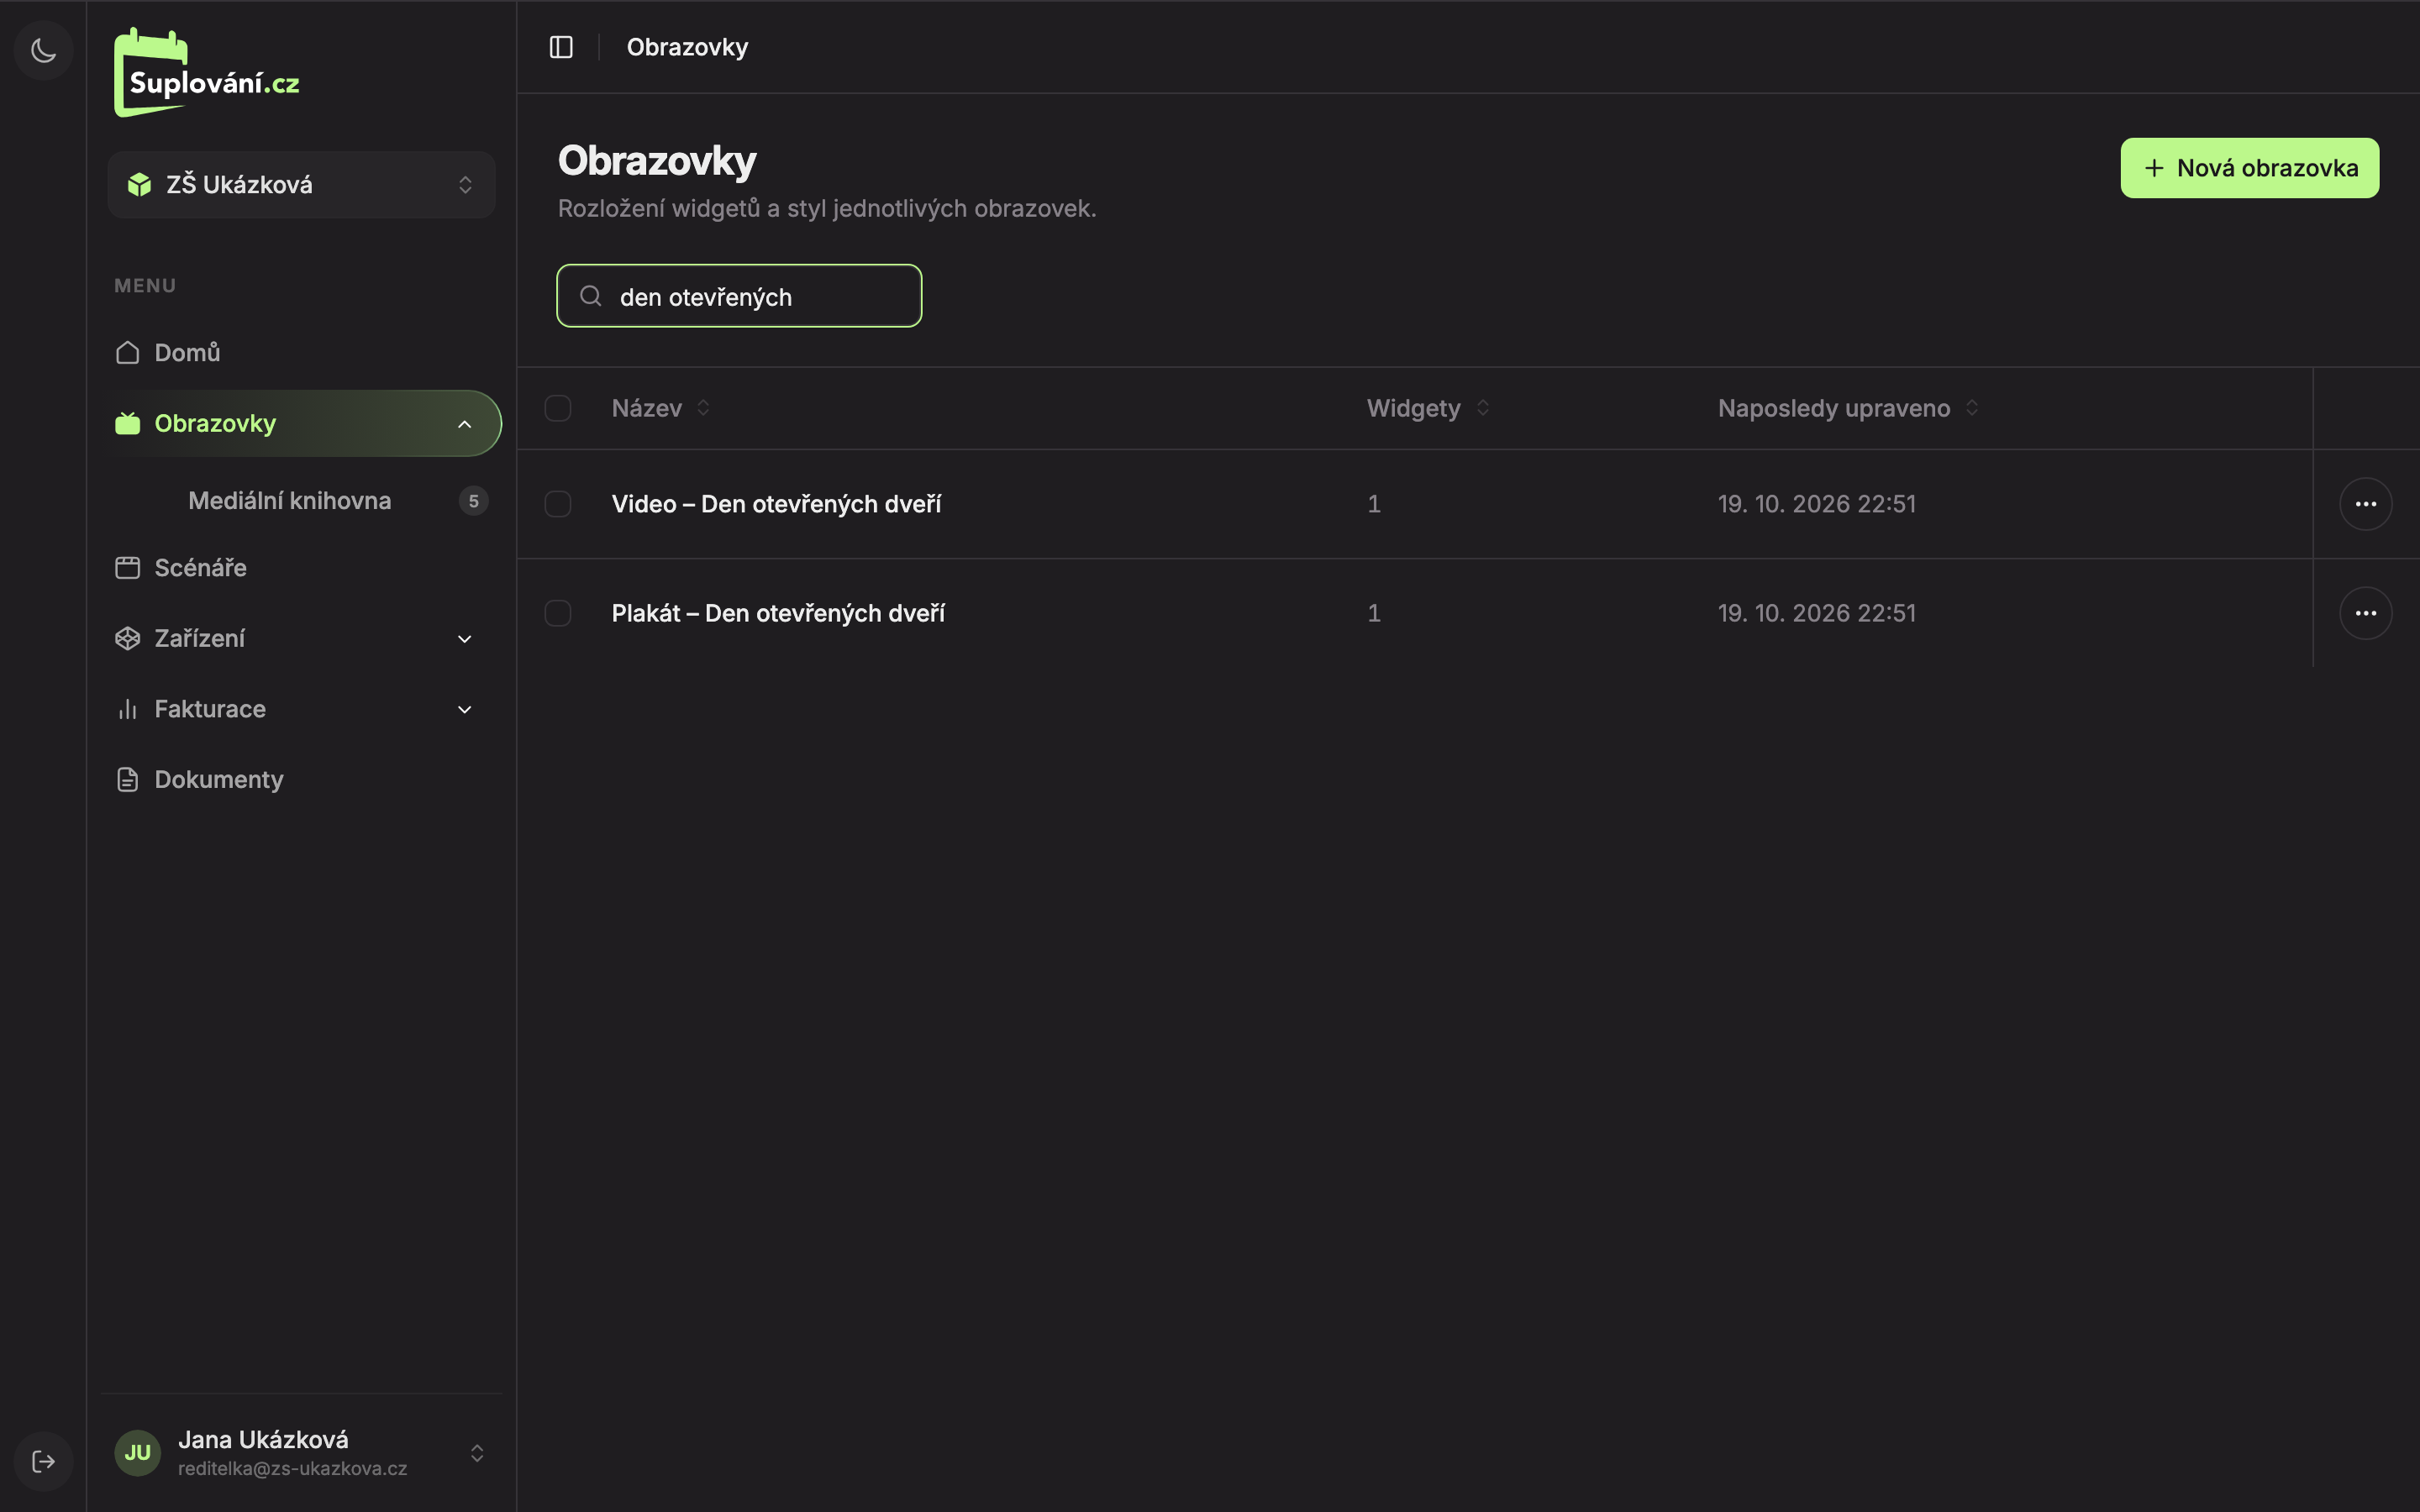Click Obrazovky breadcrumb in top bar
This screenshot has width=2420, height=1512.
click(x=687, y=47)
